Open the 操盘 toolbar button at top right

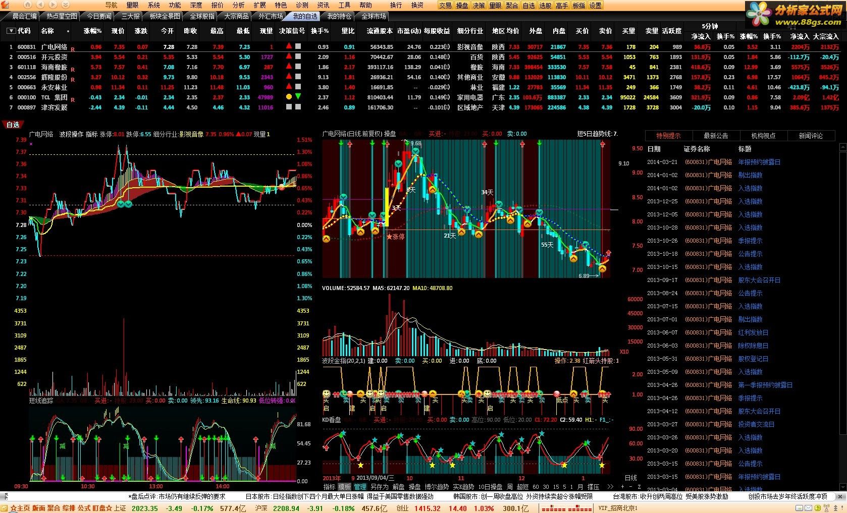click(x=462, y=5)
